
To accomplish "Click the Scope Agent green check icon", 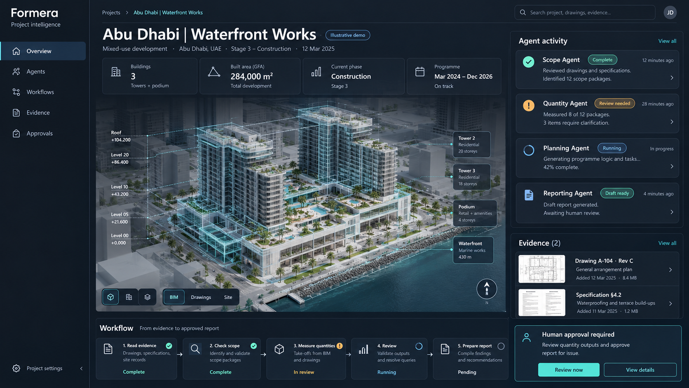I will pyautogui.click(x=529, y=62).
